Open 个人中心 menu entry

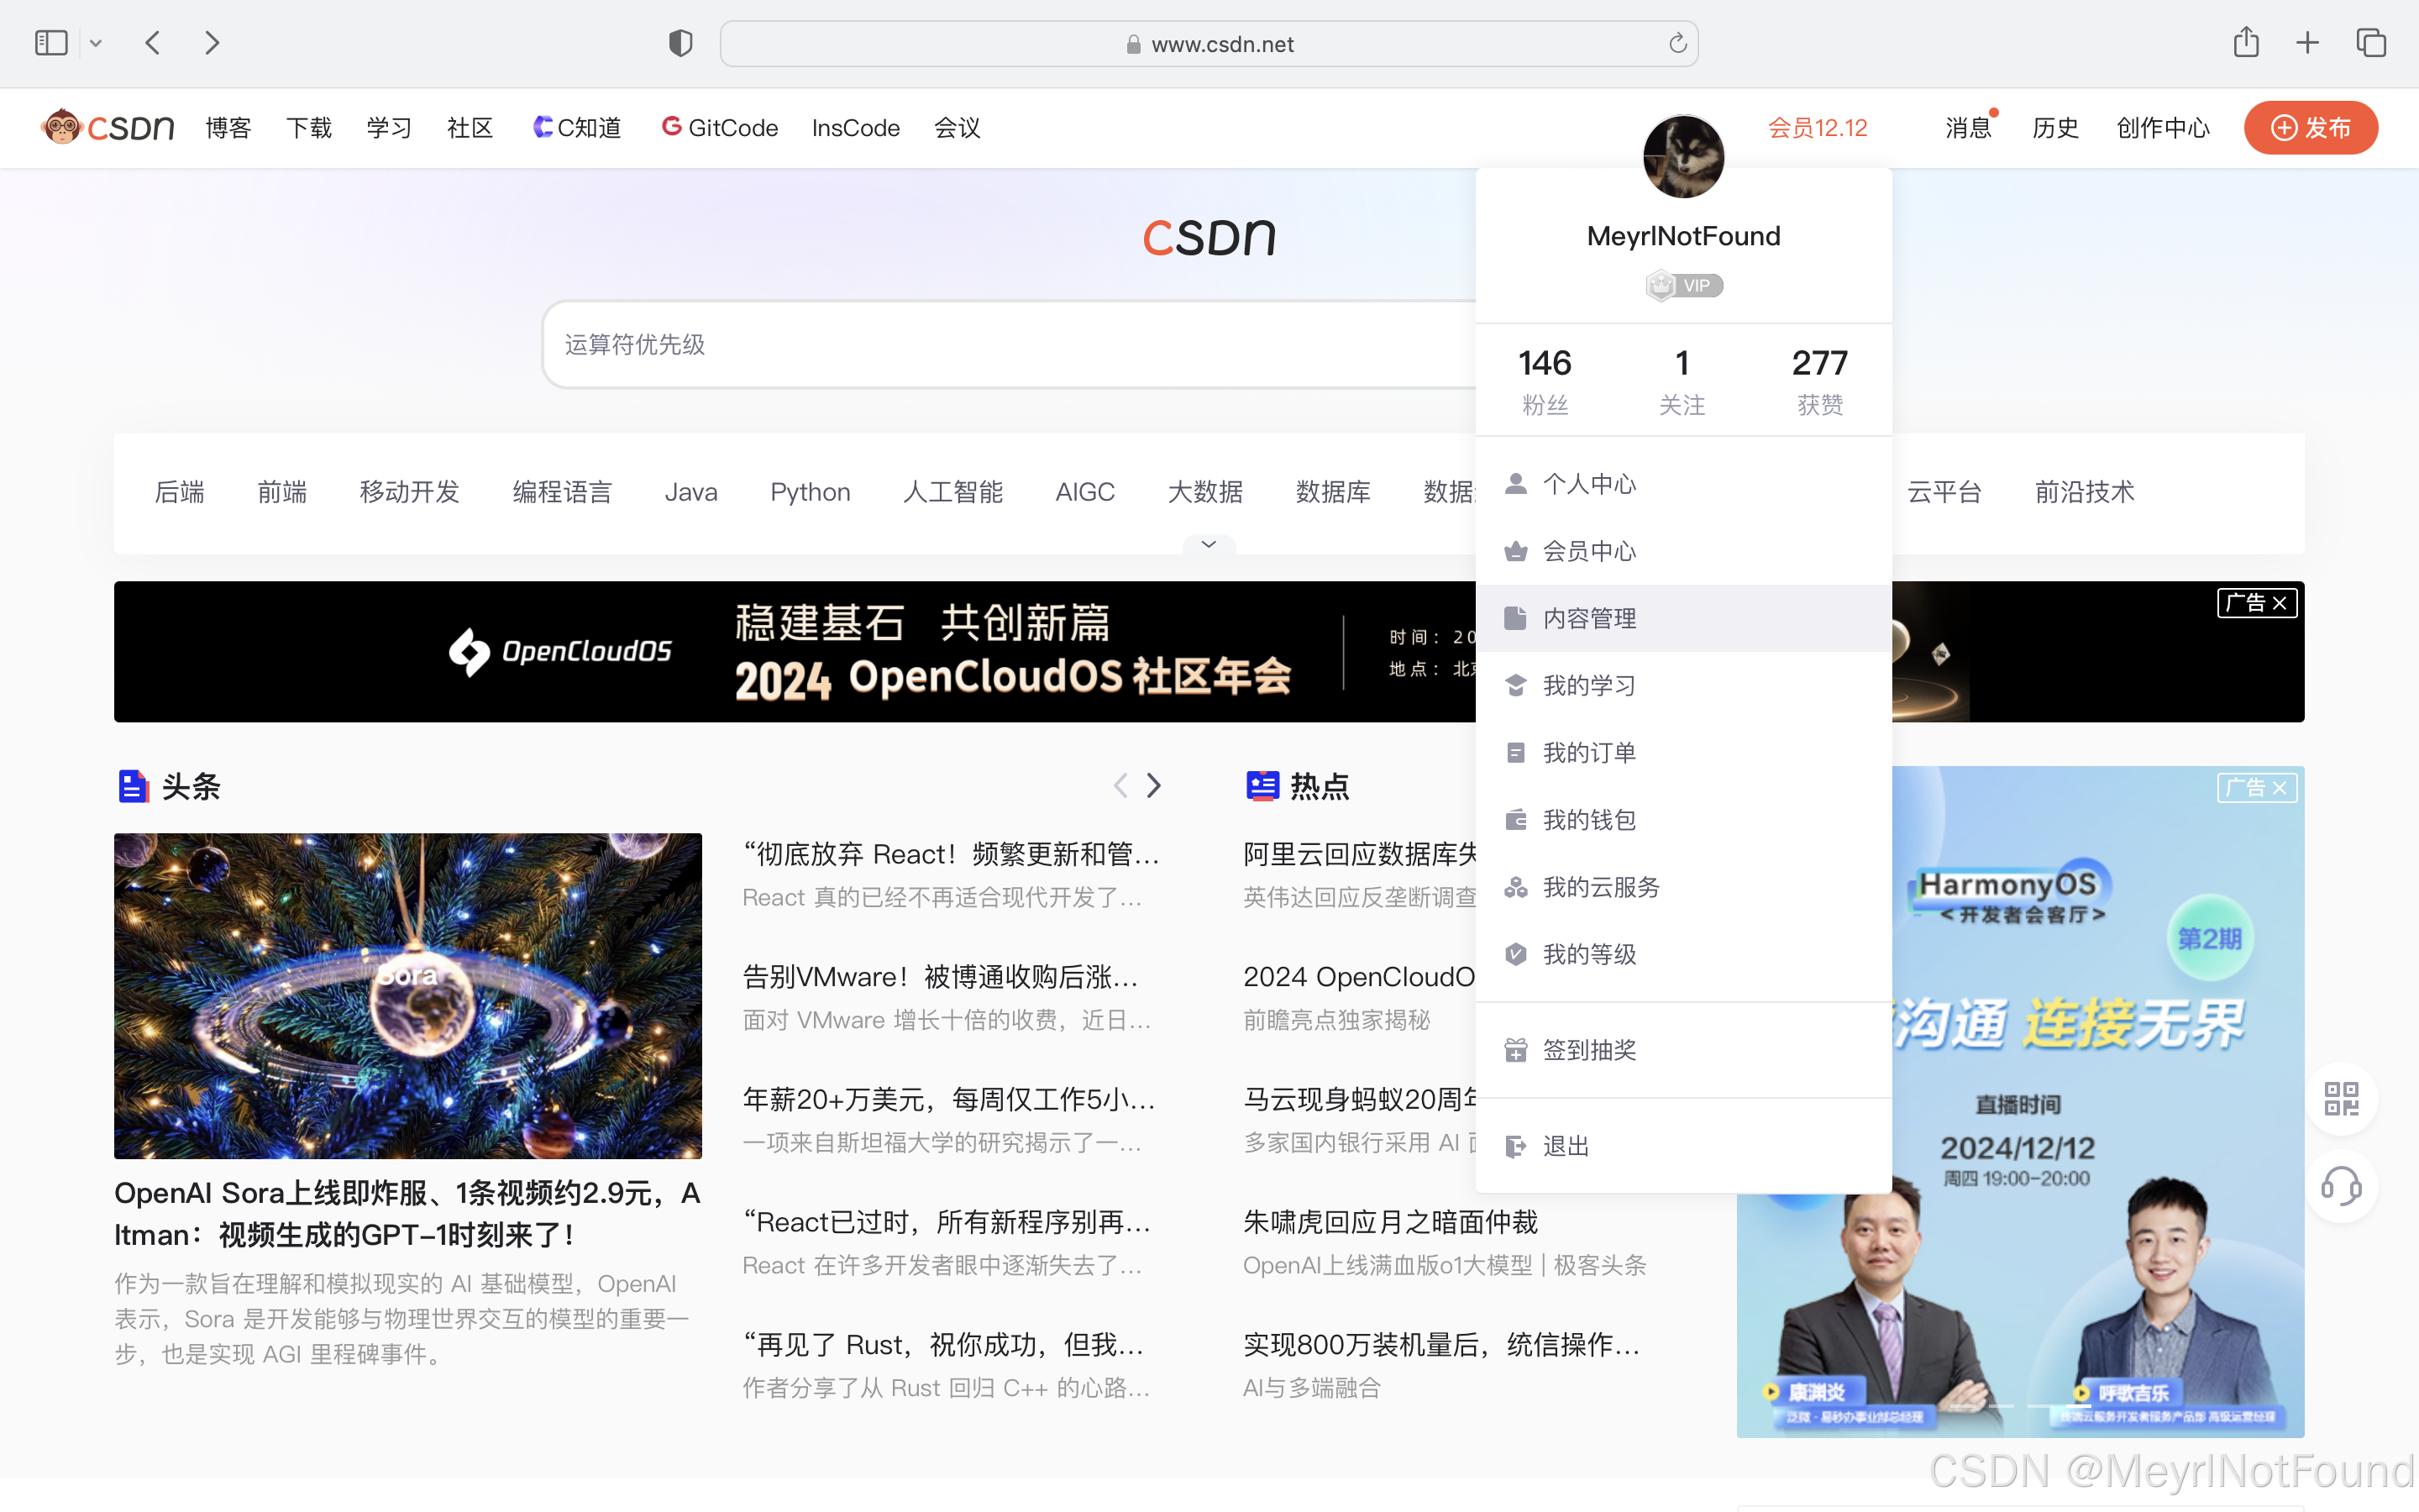tap(1683, 484)
